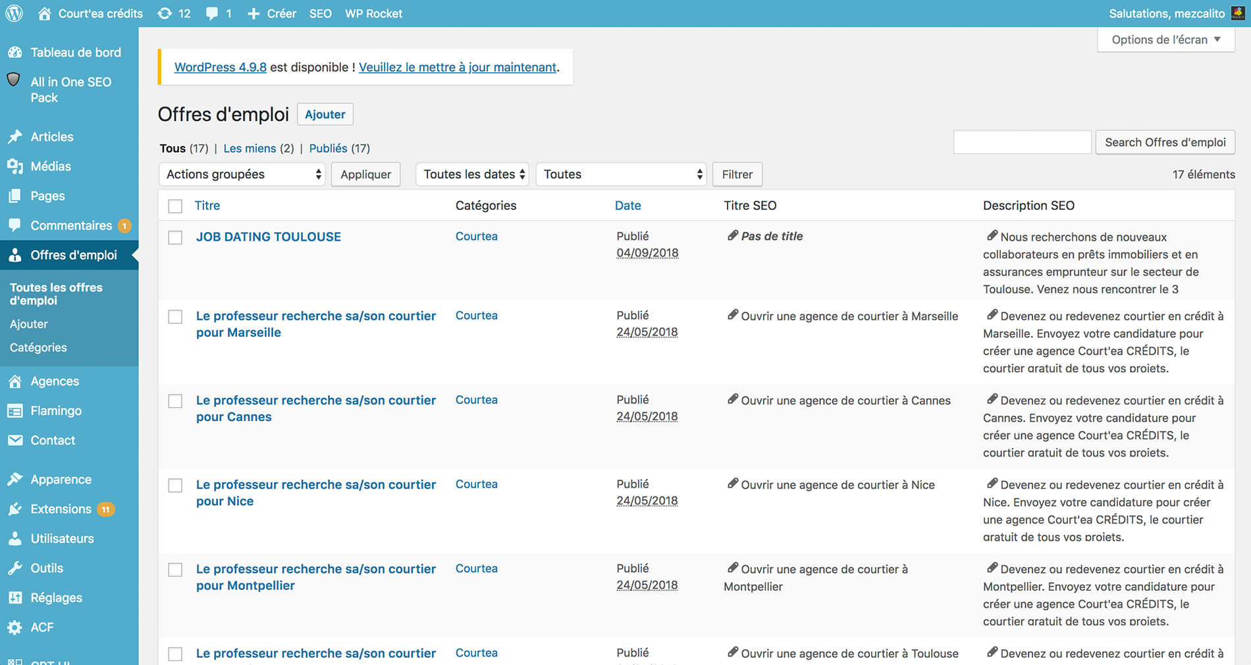Open the JOB DATING TOULOUSE offer
The width and height of the screenshot is (1251, 665).
269,237
